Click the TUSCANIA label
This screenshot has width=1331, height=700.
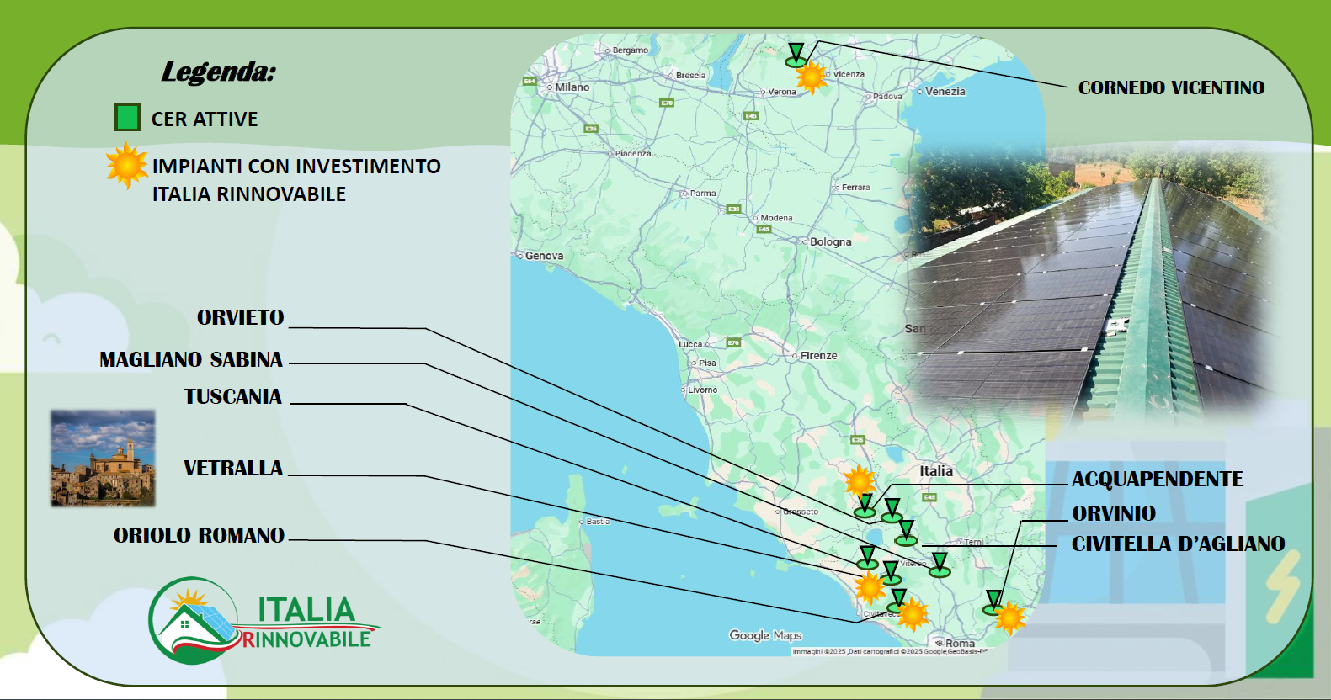(x=233, y=396)
